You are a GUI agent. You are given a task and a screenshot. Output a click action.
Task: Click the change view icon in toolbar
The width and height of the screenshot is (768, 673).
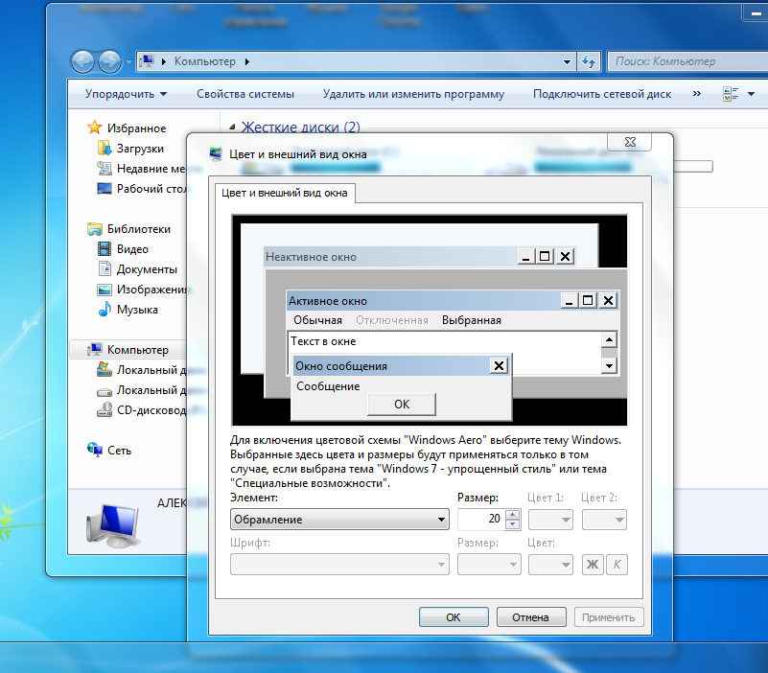(731, 94)
